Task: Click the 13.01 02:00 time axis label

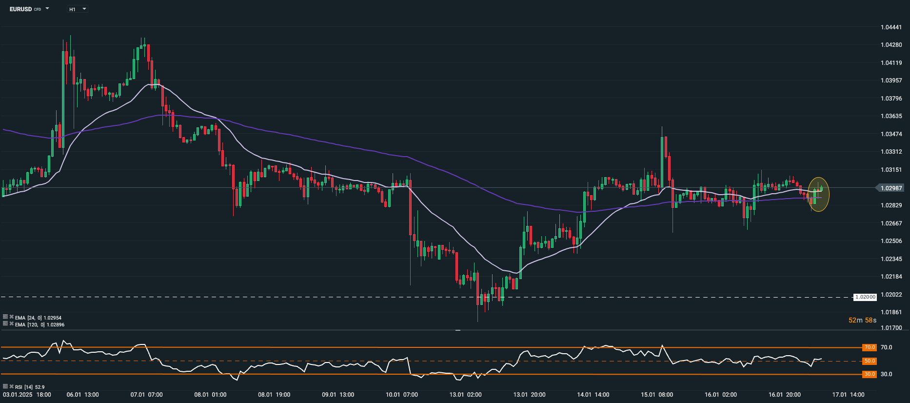Action: point(465,394)
